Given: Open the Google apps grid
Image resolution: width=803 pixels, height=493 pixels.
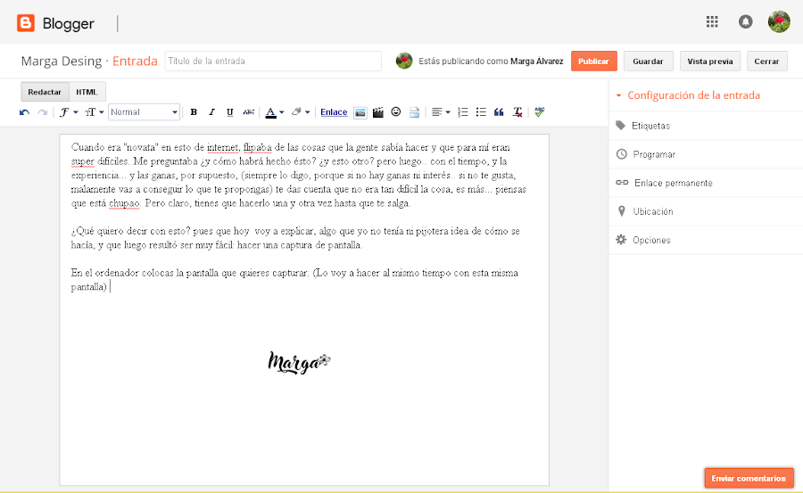Looking at the screenshot, I should [712, 21].
